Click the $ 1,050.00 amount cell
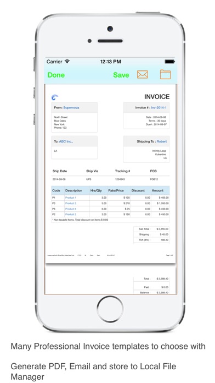 pyautogui.click(x=163, y=203)
